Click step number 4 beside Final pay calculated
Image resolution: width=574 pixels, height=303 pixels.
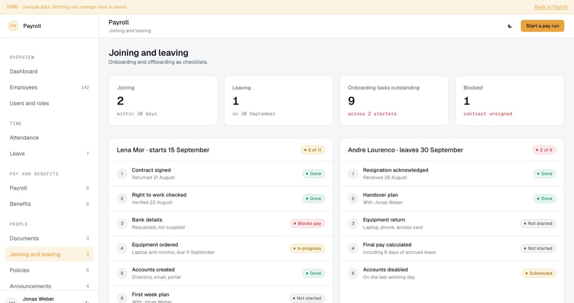pos(353,249)
